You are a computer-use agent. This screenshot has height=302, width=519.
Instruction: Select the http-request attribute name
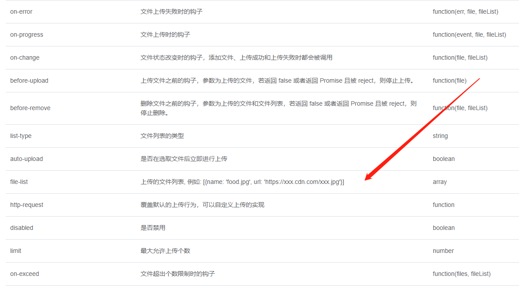click(x=27, y=205)
